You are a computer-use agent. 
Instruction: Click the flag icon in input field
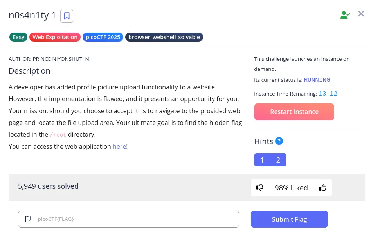[x=28, y=219]
